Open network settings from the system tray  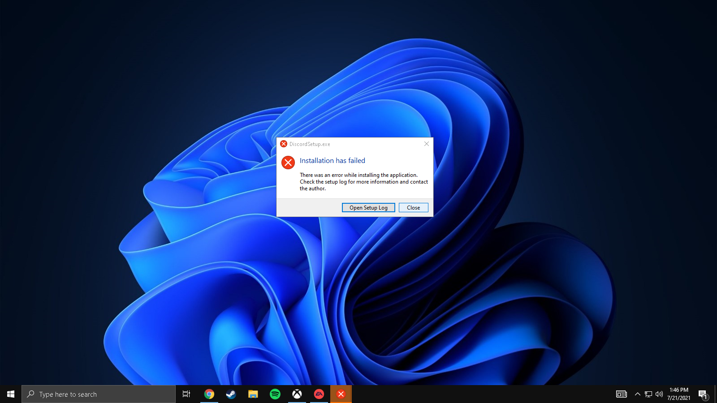(x=648, y=394)
